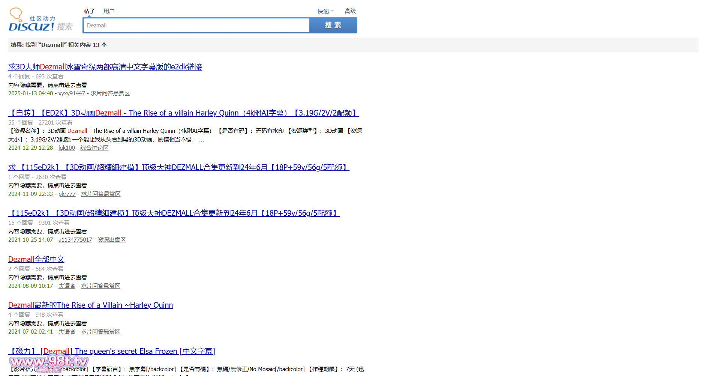Open author lgk100 profile
Viewport: 706px width, 376px height.
tap(67, 148)
